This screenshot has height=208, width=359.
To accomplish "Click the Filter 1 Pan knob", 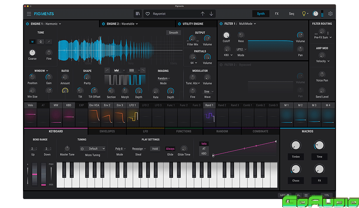I will (x=300, y=49).
